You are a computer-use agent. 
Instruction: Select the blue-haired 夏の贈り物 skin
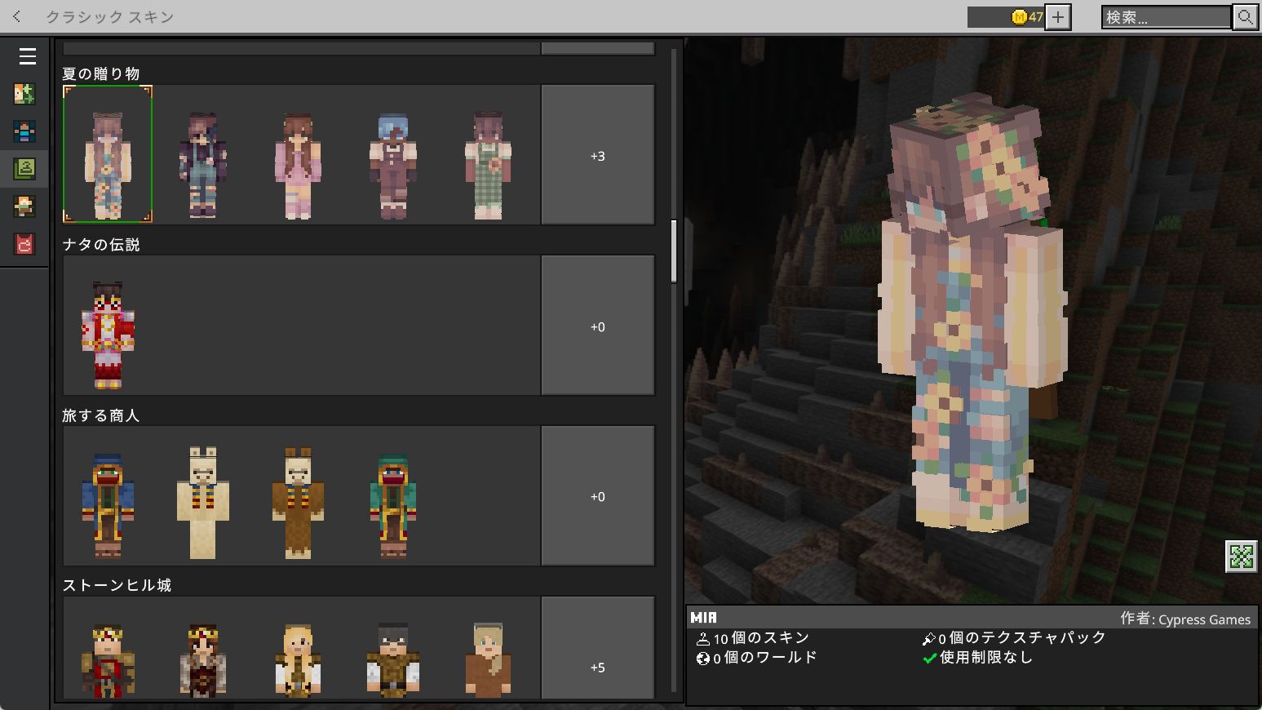tap(393, 166)
